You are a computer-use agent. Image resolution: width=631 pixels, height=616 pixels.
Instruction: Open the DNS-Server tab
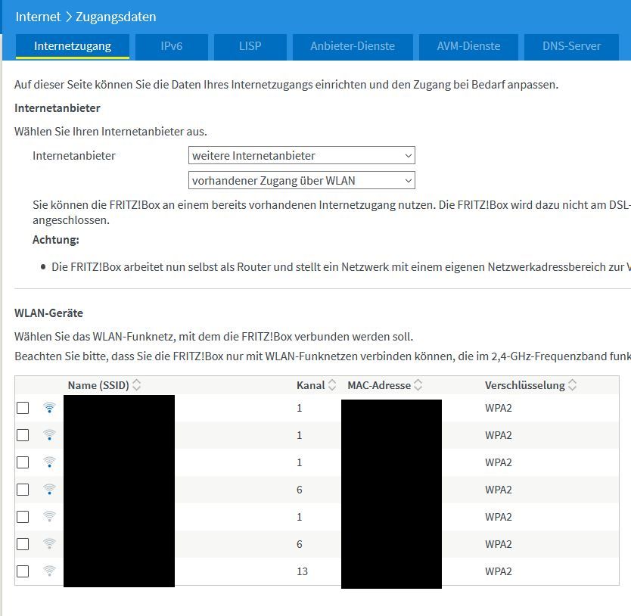tap(571, 46)
